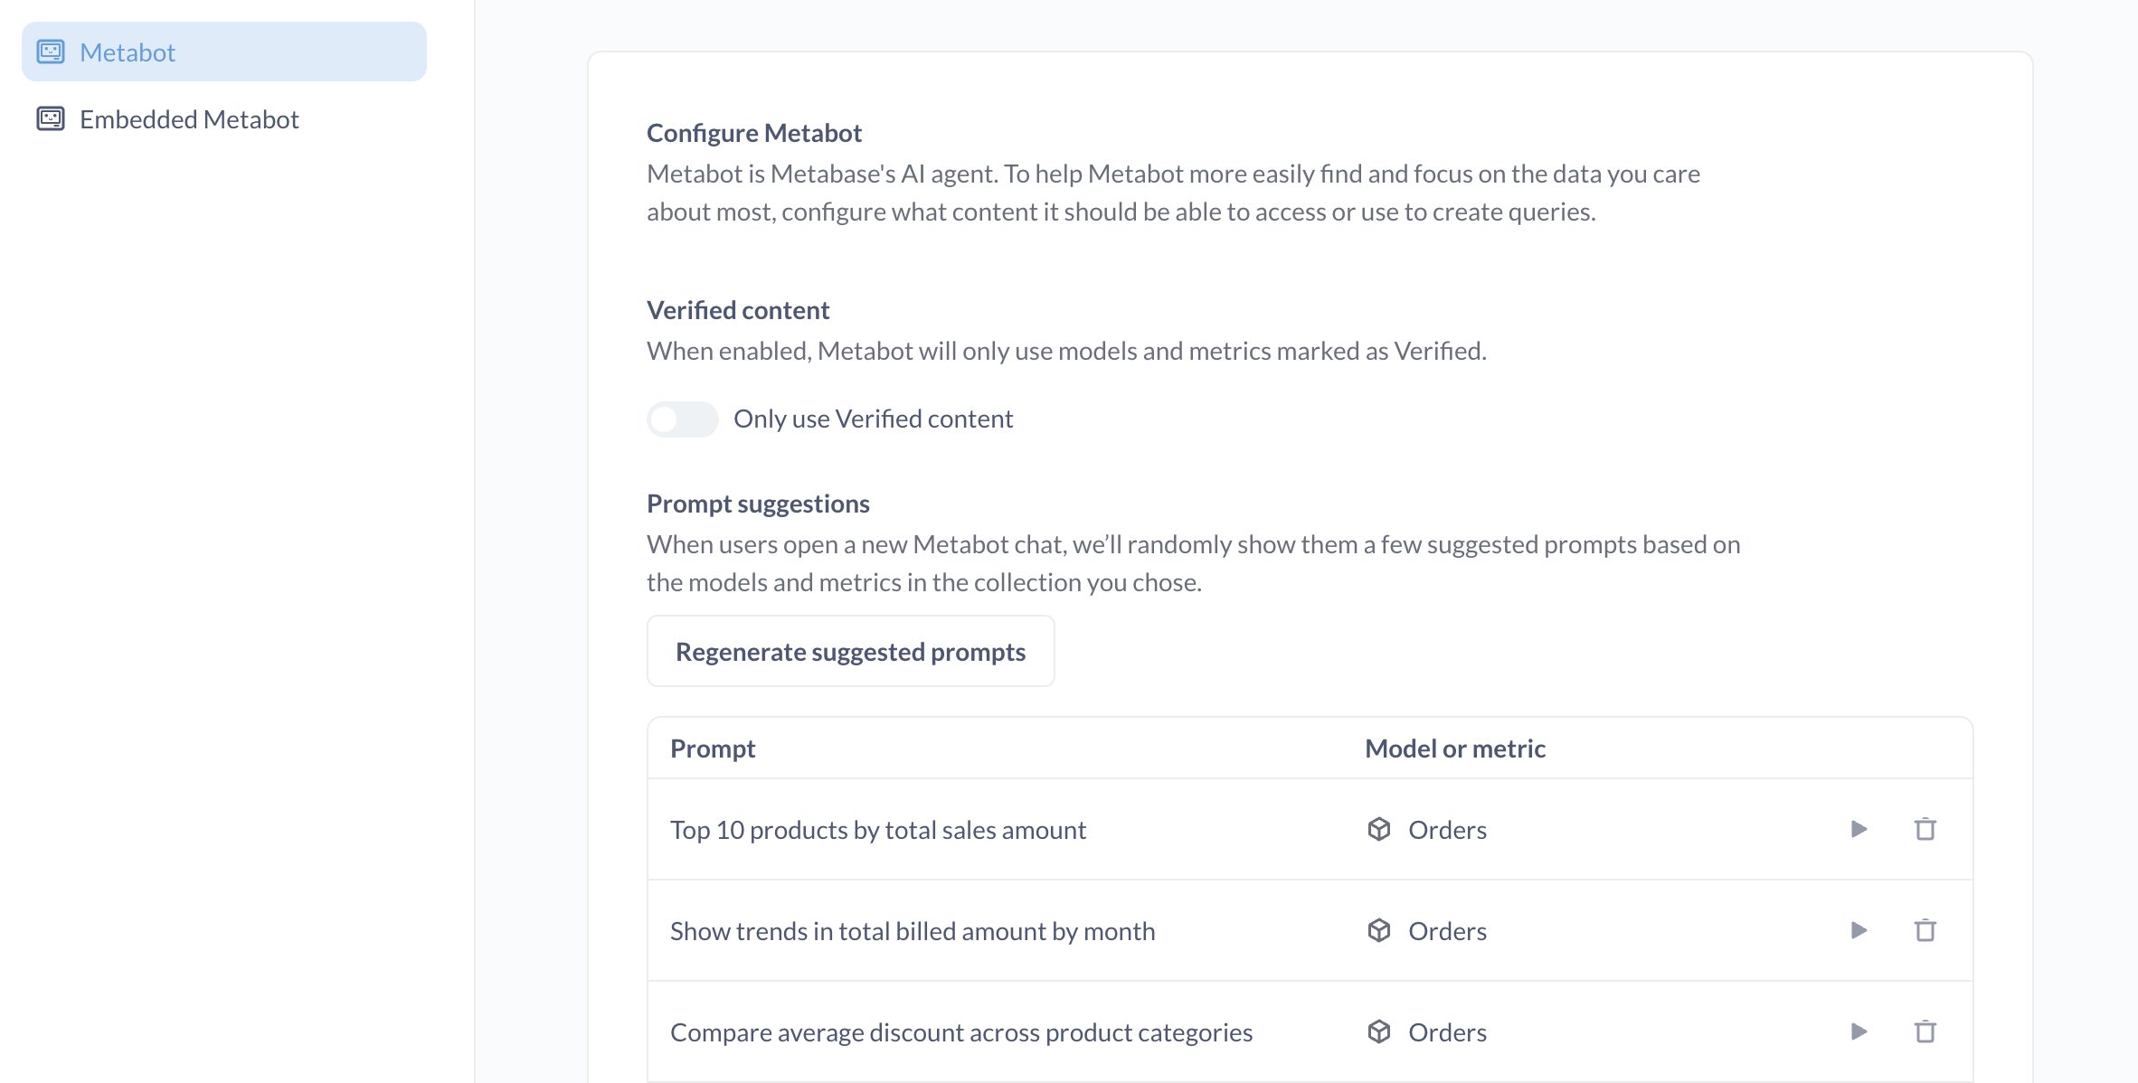The image size is (2138, 1083).
Task: Open Orders model in 'Compare average discount' row
Action: pyautogui.click(x=1447, y=1032)
